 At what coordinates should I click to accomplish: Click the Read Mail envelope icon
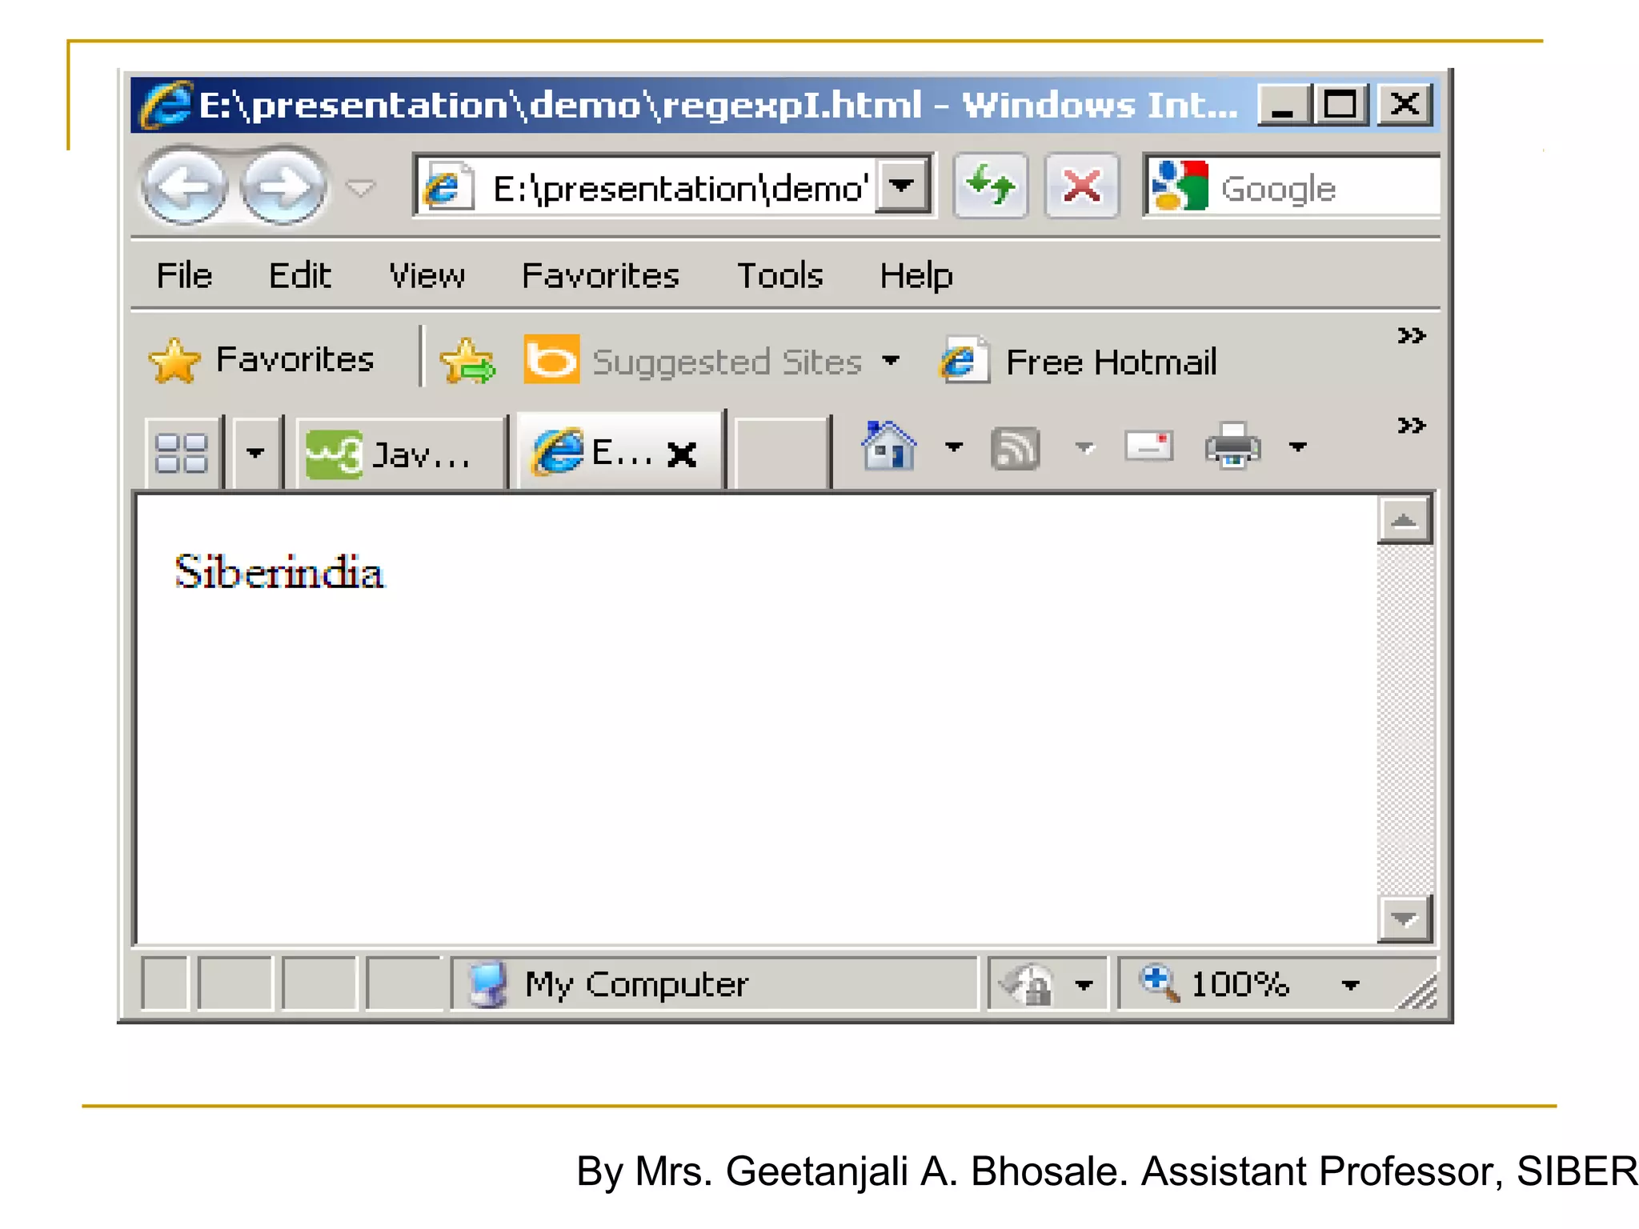tap(1148, 446)
